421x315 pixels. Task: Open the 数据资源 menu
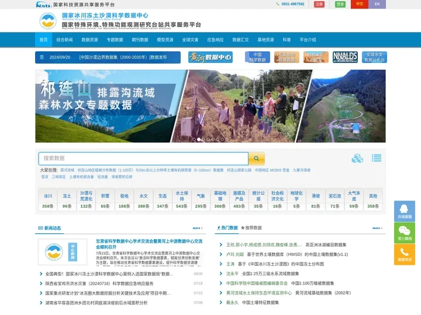[89, 40]
